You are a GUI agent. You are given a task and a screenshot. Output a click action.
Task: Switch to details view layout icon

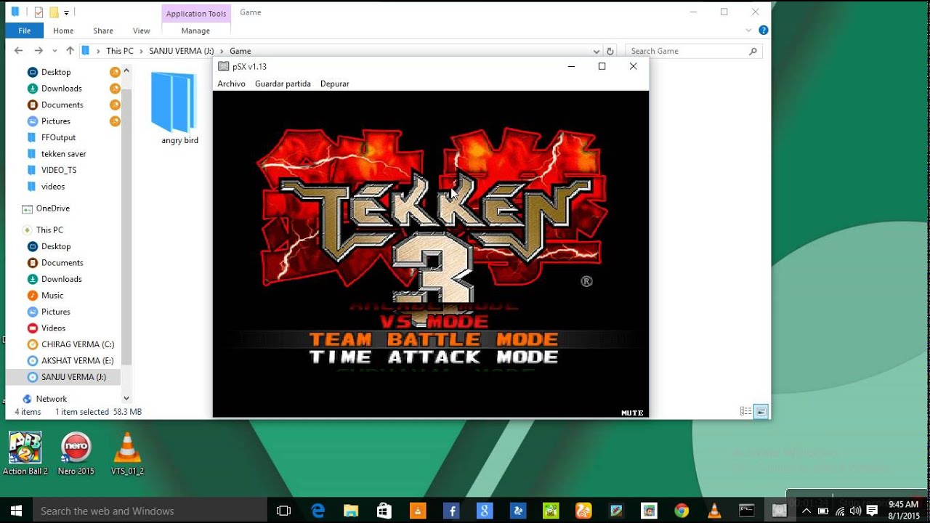(745, 411)
